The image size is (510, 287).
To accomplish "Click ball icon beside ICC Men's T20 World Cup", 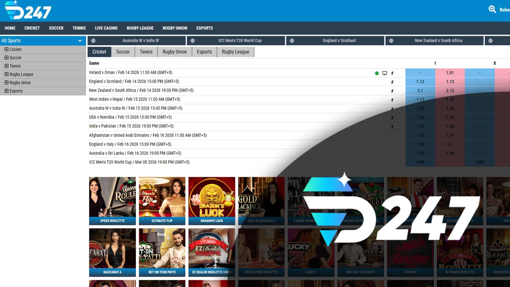I will (x=193, y=41).
